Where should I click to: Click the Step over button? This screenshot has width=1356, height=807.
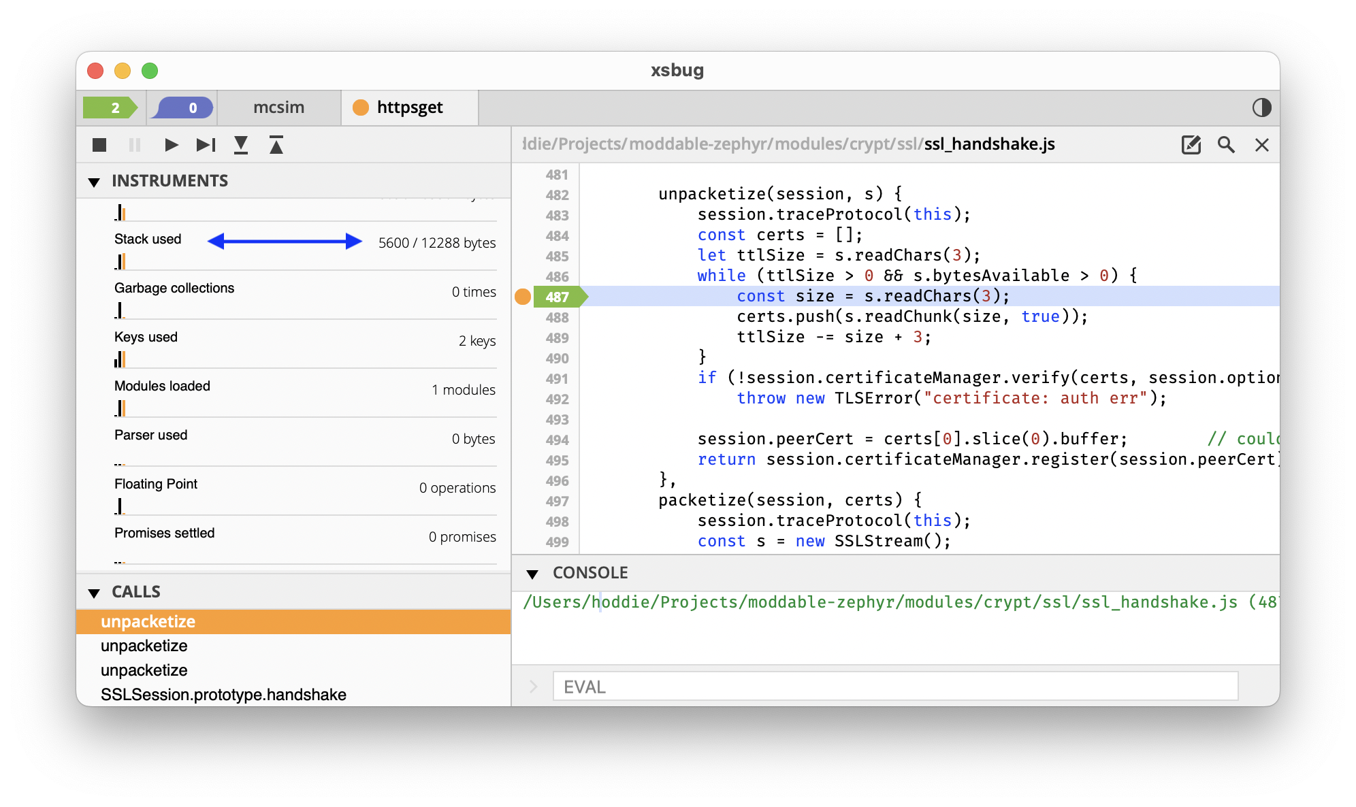click(x=206, y=145)
